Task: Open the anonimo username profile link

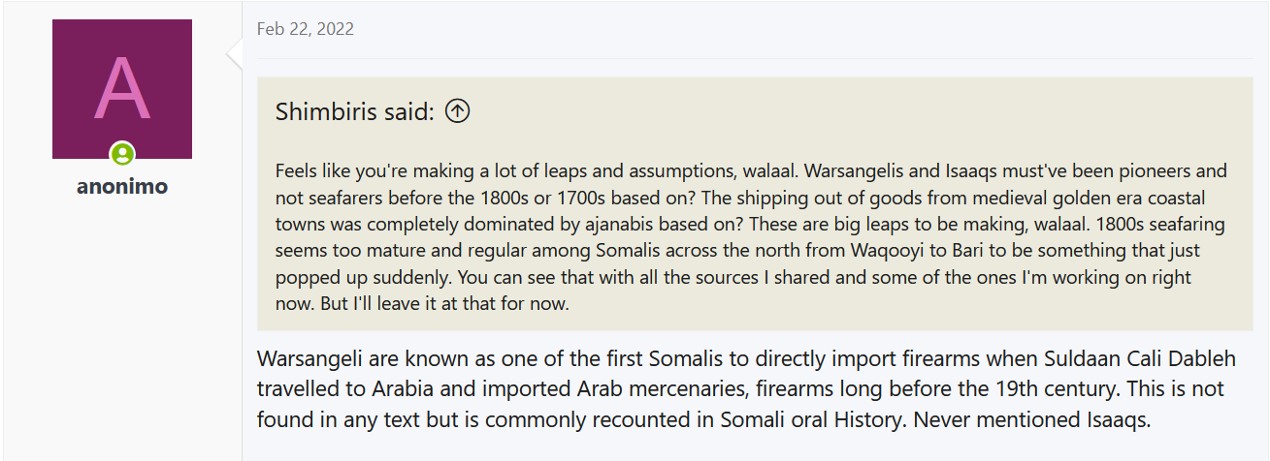Action: point(122,186)
